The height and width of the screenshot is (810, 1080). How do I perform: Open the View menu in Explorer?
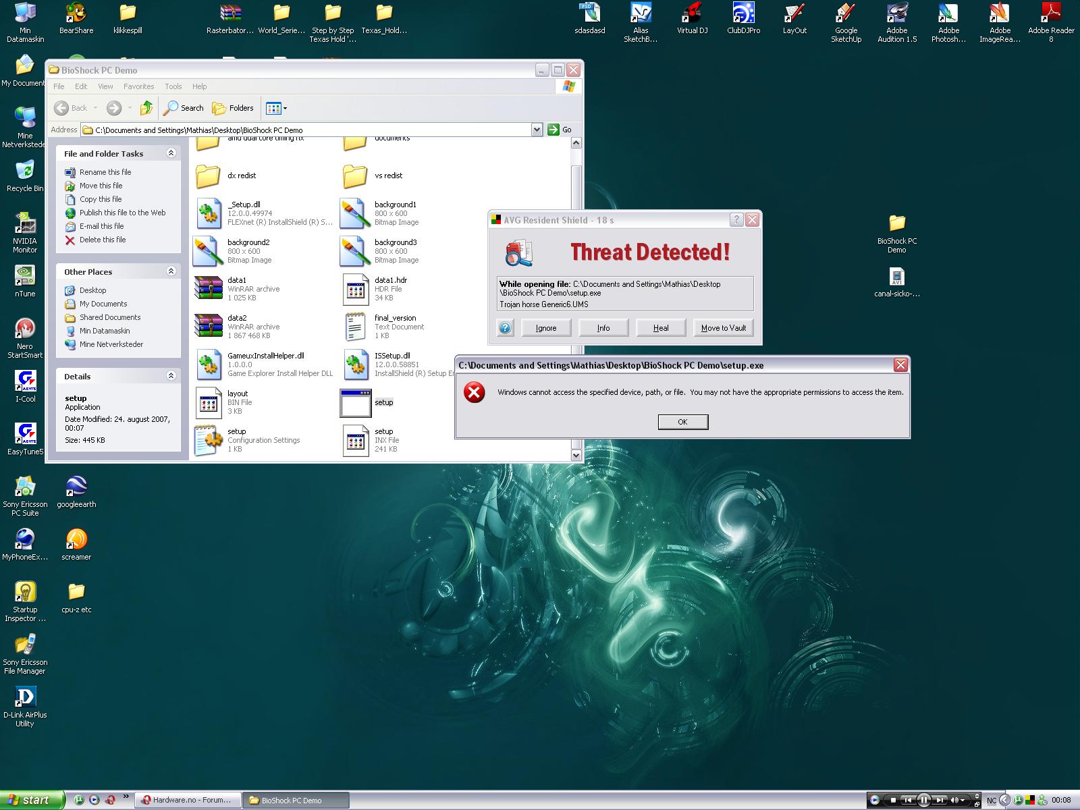tap(105, 86)
